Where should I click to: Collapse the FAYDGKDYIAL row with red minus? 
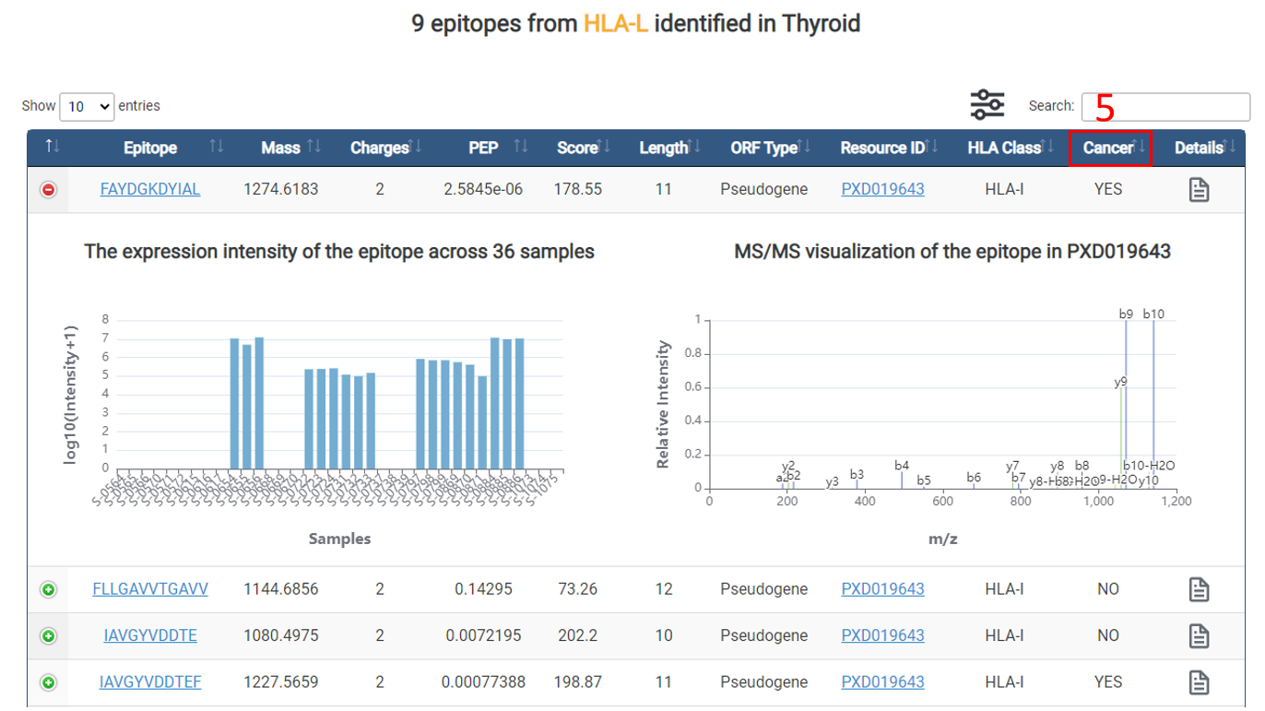49,190
